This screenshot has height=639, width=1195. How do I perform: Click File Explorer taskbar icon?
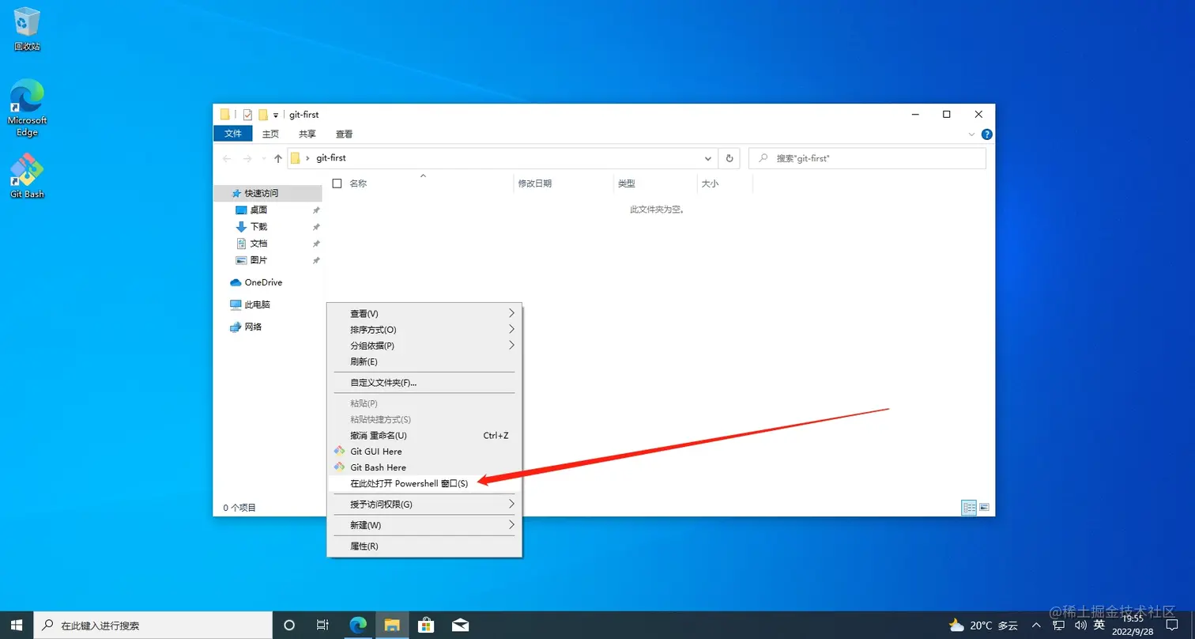pyautogui.click(x=393, y=625)
